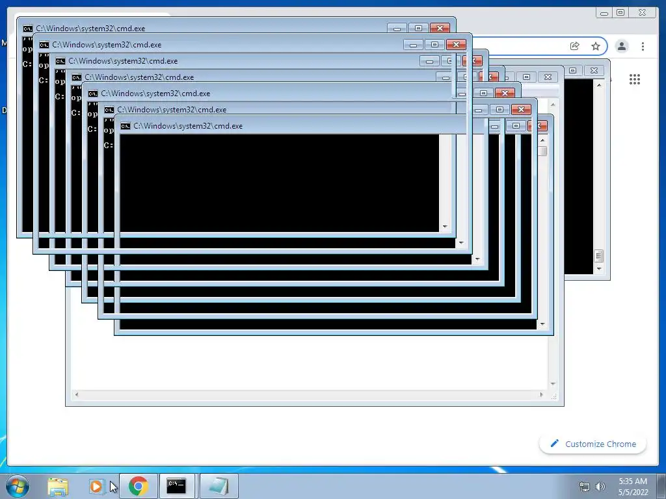Viewport: 666px width, 499px height.
Task: Close the Chrome browser window
Action: pos(642,13)
